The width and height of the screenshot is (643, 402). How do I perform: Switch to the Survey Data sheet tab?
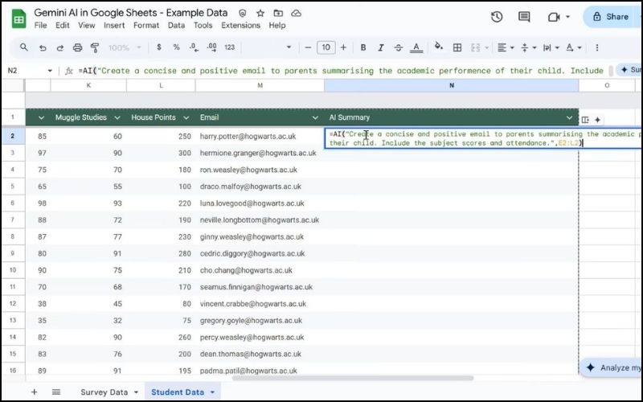coord(104,392)
